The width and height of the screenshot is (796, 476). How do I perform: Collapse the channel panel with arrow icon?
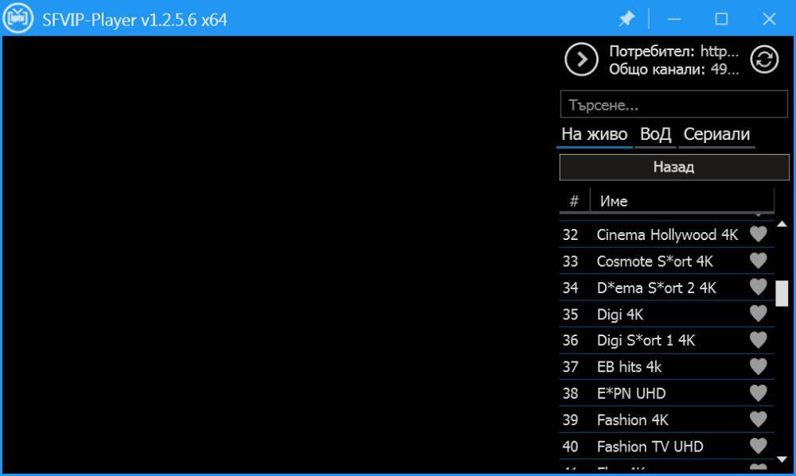(581, 60)
